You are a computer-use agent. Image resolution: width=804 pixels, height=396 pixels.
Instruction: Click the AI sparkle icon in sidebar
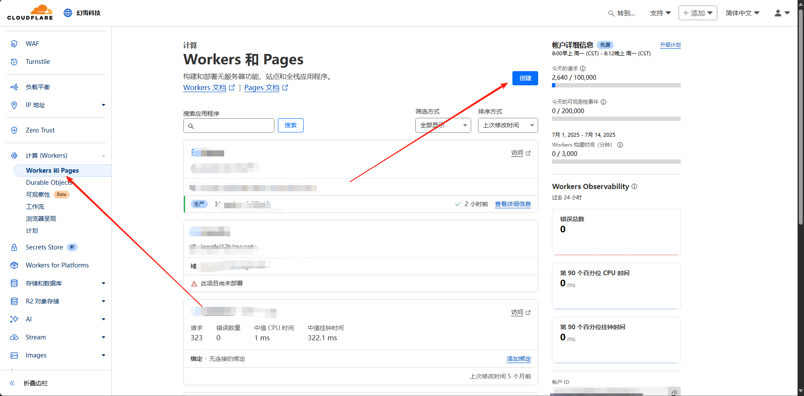(x=14, y=319)
